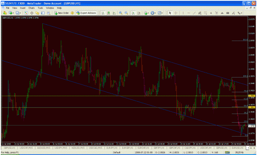Open the Window menu

click(50, 8)
